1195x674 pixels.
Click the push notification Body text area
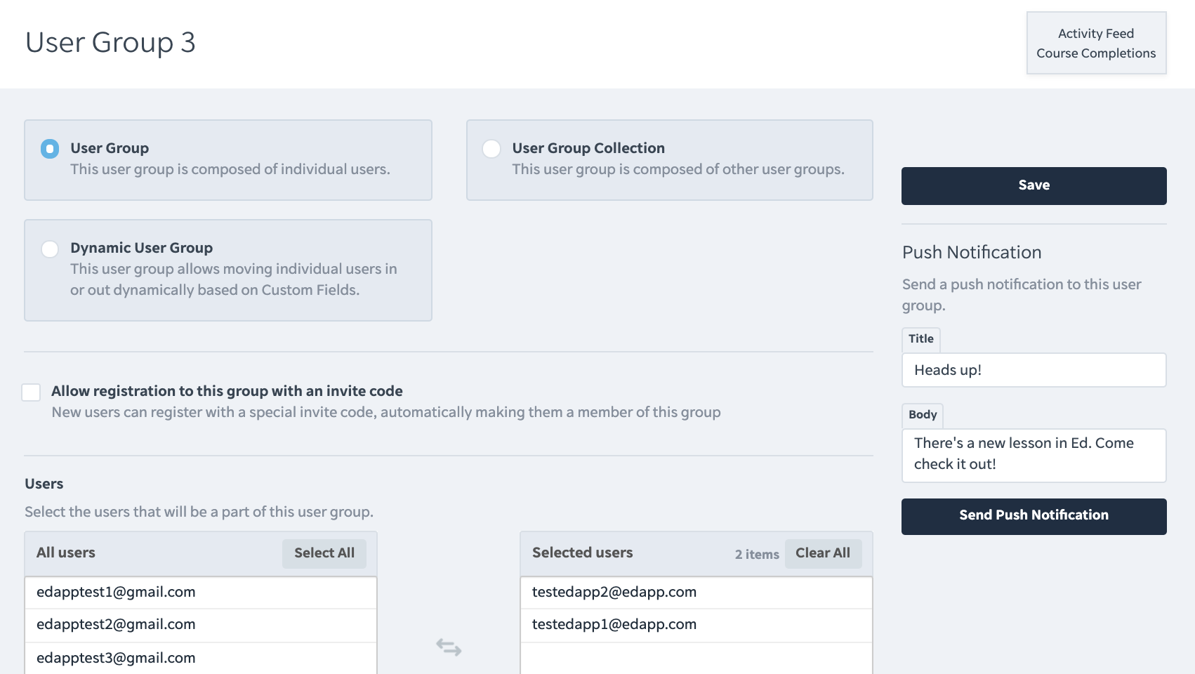click(1034, 454)
